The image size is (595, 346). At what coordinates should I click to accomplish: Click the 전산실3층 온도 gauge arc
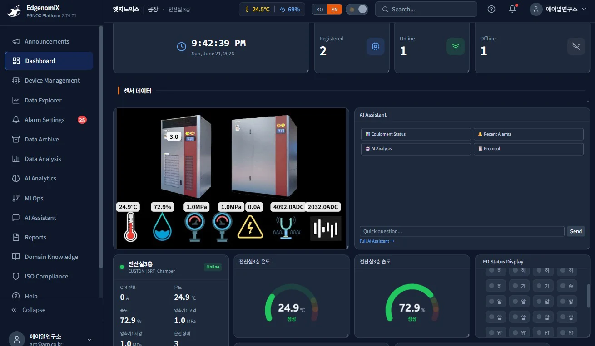pyautogui.click(x=291, y=302)
